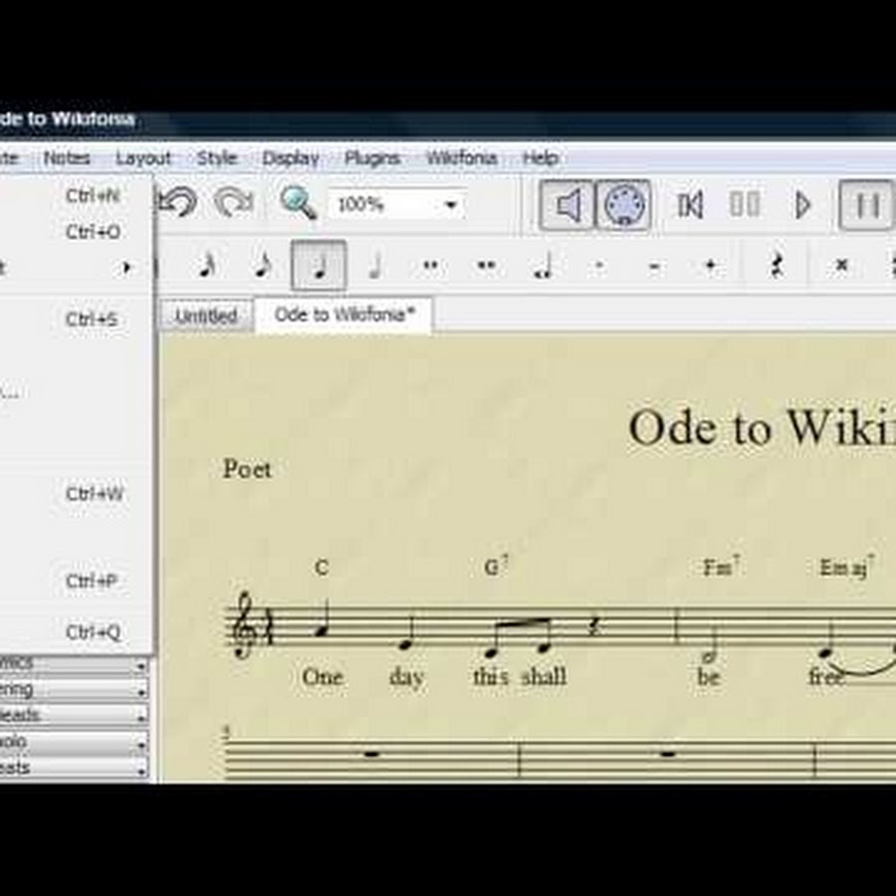
Task: Select the G7 chord symbol
Action: coord(496,566)
